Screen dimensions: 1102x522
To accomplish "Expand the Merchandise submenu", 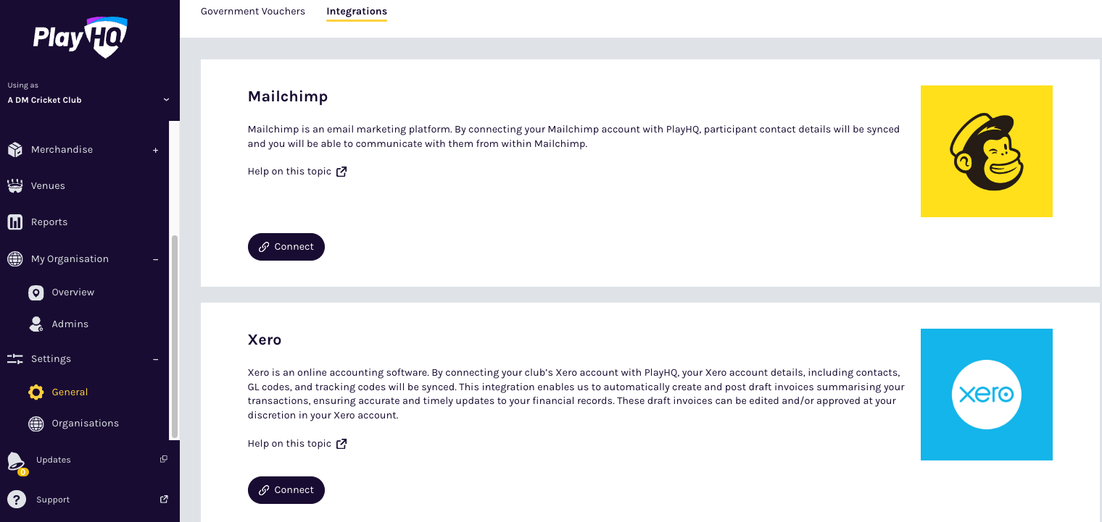I will click(155, 150).
